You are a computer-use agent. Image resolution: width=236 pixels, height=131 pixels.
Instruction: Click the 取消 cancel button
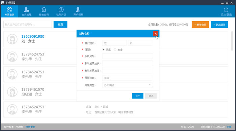151,96
